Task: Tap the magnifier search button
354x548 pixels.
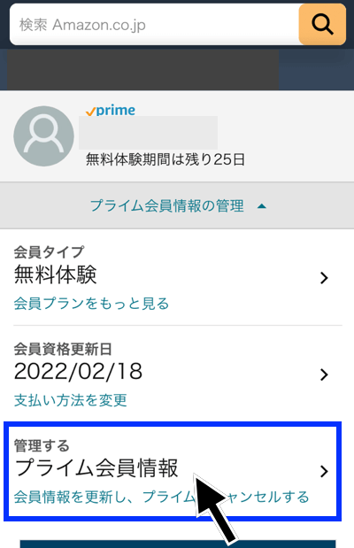Action: (322, 25)
